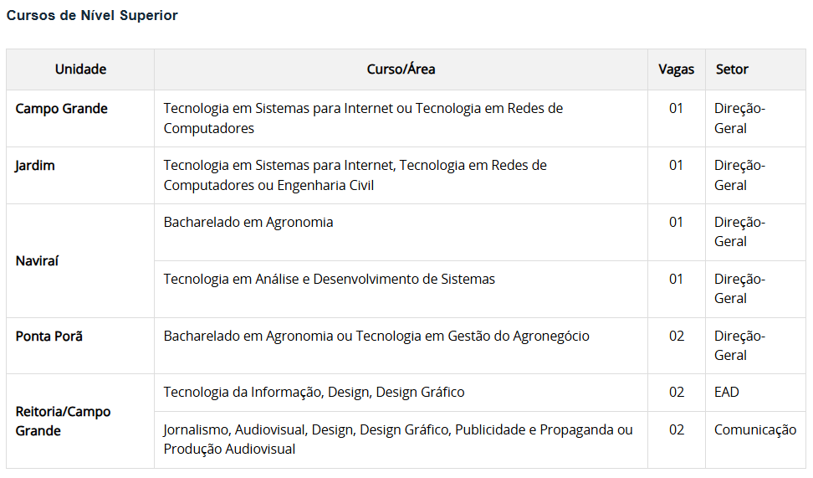Click the 'EAD' sector cell
Image resolution: width=813 pixels, height=478 pixels.
click(x=727, y=392)
